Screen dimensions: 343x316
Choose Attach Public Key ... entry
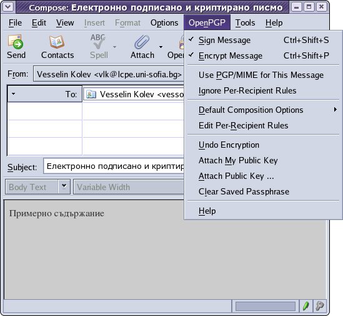(x=264, y=176)
